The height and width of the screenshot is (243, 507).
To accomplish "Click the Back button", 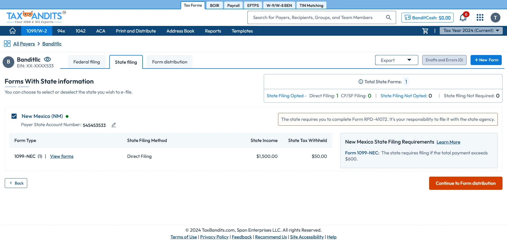I will (x=16, y=183).
